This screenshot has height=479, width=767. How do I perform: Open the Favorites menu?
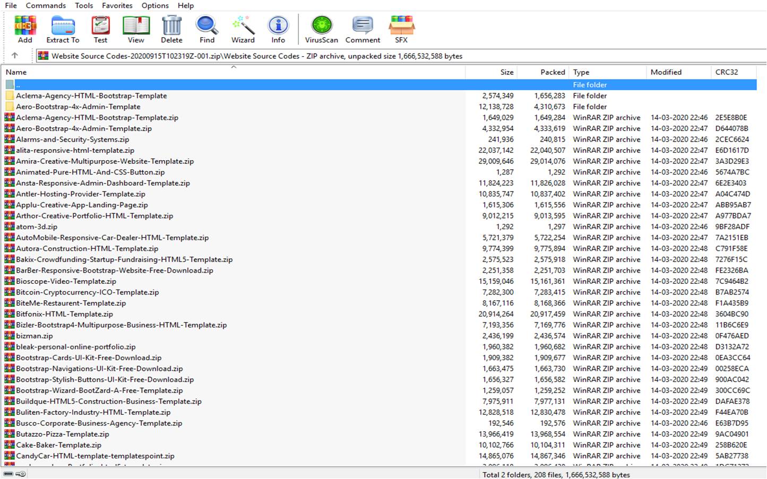117,5
